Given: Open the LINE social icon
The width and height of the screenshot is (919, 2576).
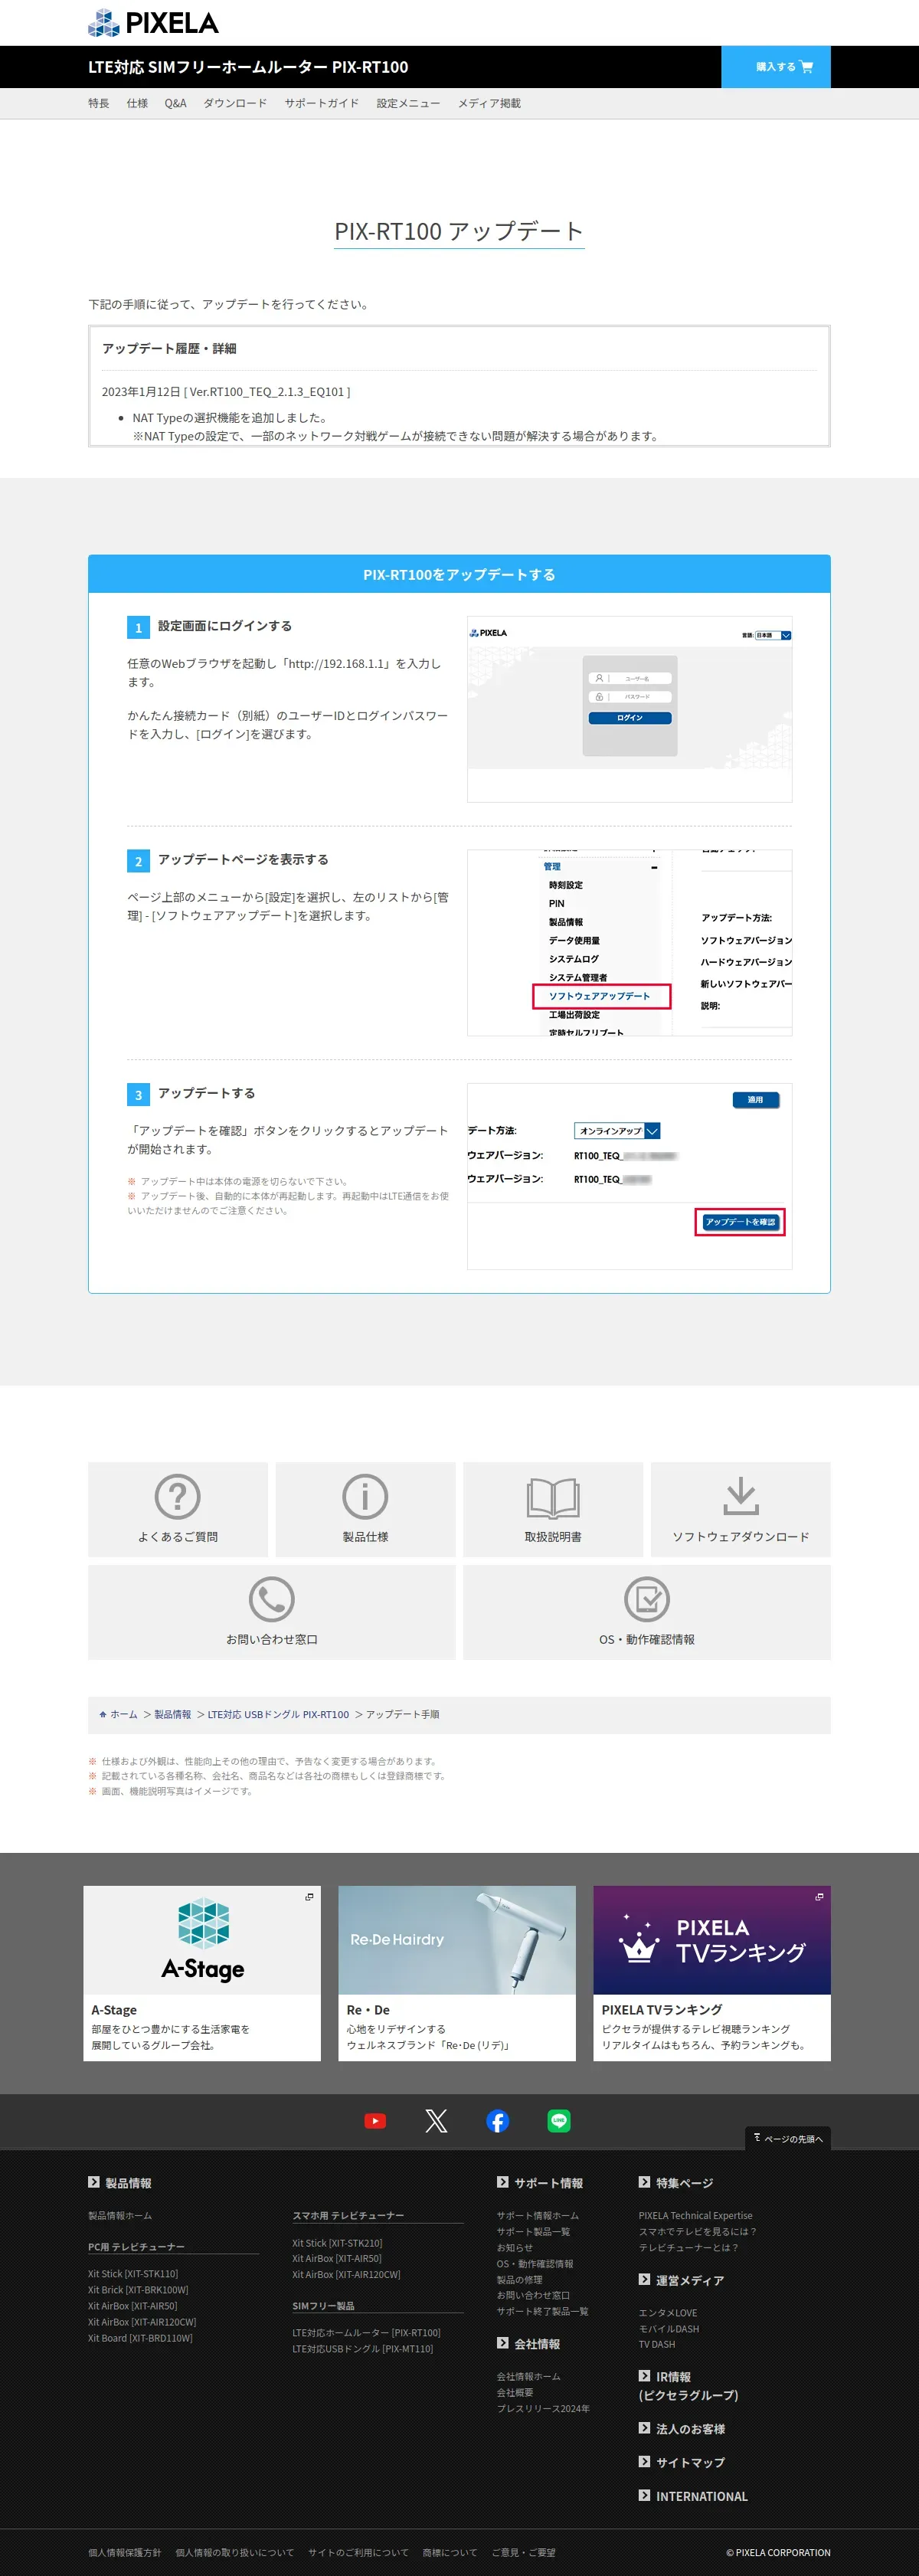Looking at the screenshot, I should coord(559,2120).
